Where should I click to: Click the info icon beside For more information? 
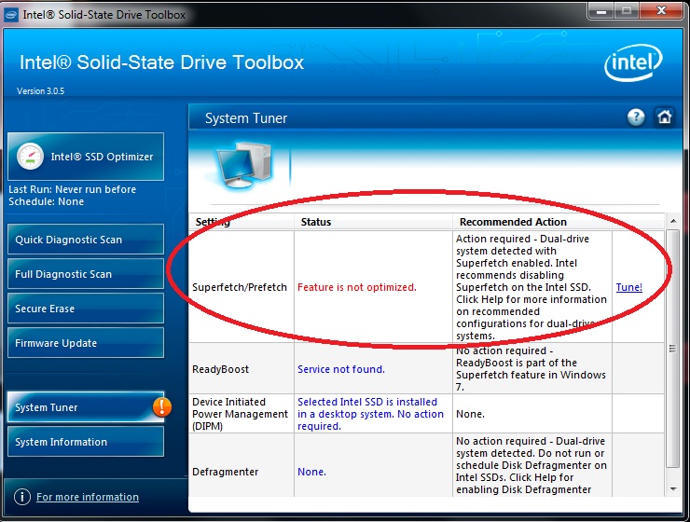coord(22,497)
